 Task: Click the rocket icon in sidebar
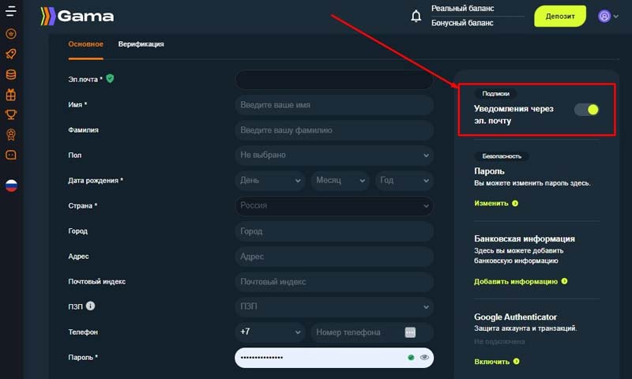point(11,54)
